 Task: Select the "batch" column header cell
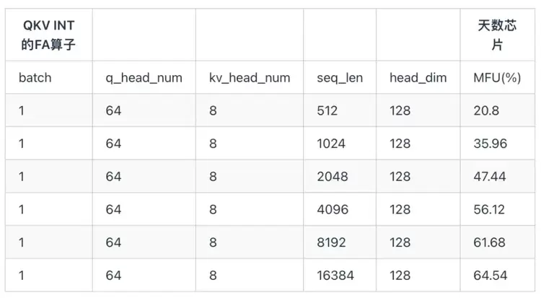(35, 77)
